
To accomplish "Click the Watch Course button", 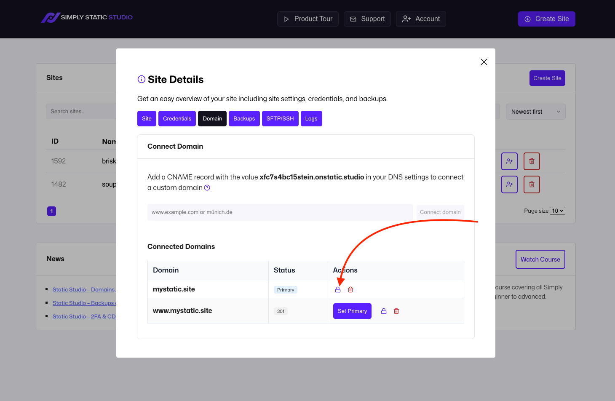I will pos(540,259).
